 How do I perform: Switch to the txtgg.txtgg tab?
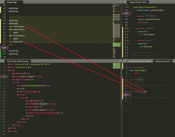click(x=12, y=2)
